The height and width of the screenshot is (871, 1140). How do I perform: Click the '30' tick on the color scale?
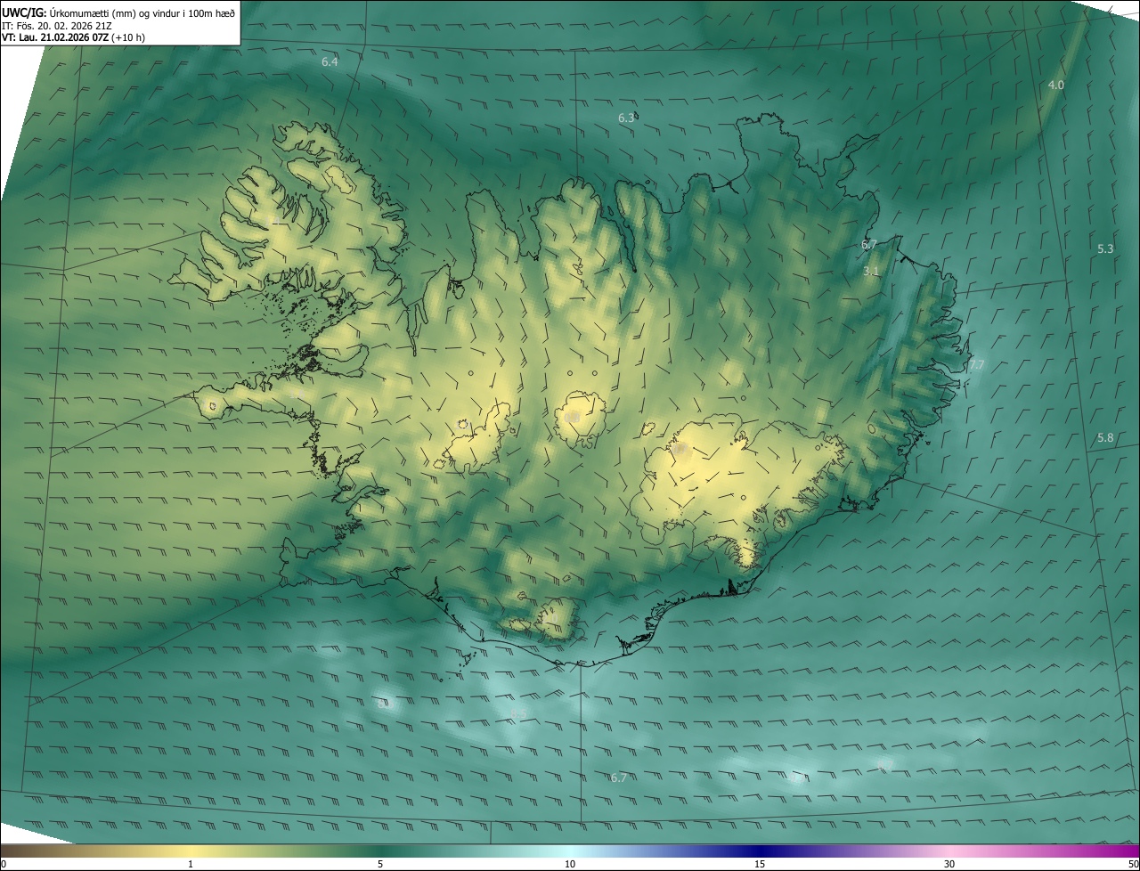pyautogui.click(x=949, y=864)
